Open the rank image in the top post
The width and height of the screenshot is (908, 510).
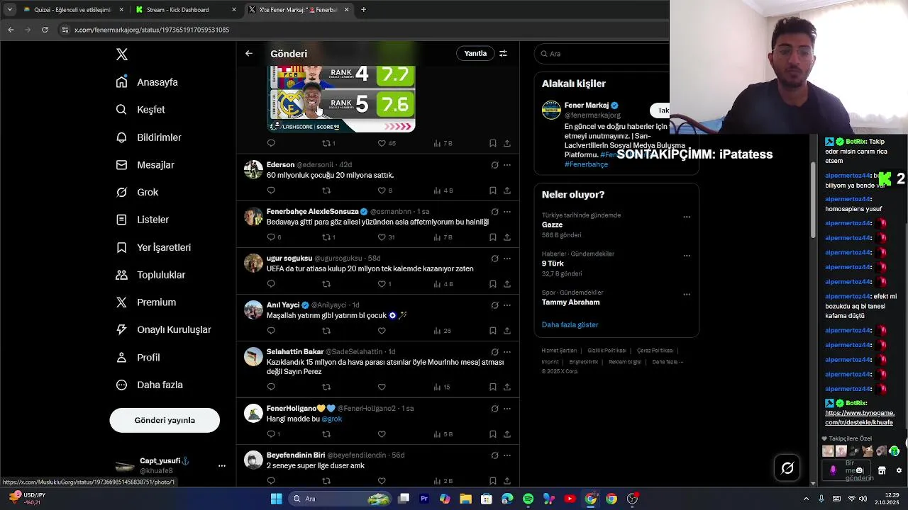(341, 98)
